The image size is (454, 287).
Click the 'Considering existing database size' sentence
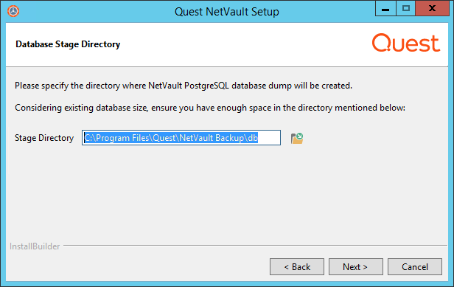coord(210,108)
